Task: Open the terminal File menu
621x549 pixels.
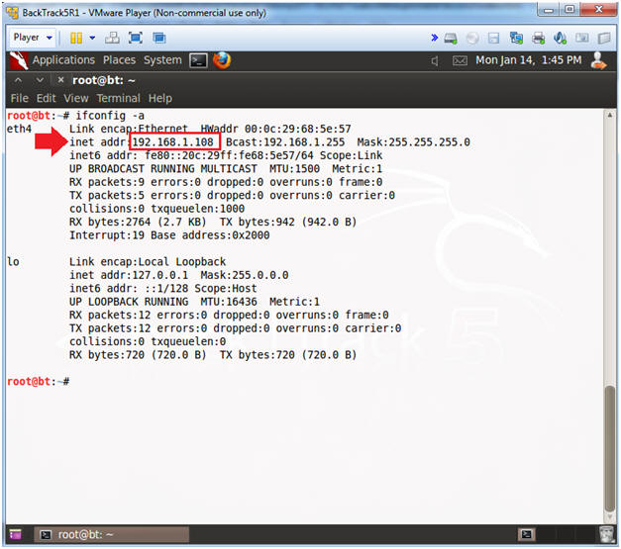Action: tap(20, 98)
